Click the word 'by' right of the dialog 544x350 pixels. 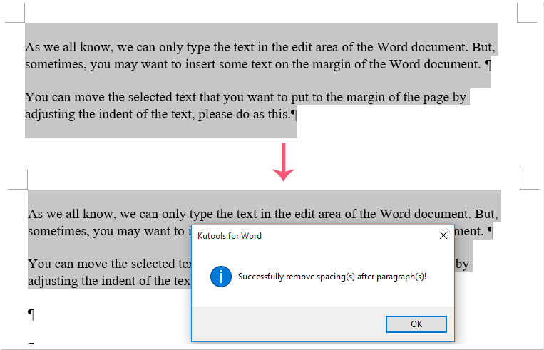[x=463, y=264]
